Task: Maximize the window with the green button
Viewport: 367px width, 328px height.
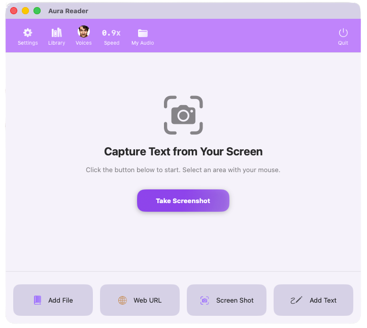Action: tap(37, 11)
